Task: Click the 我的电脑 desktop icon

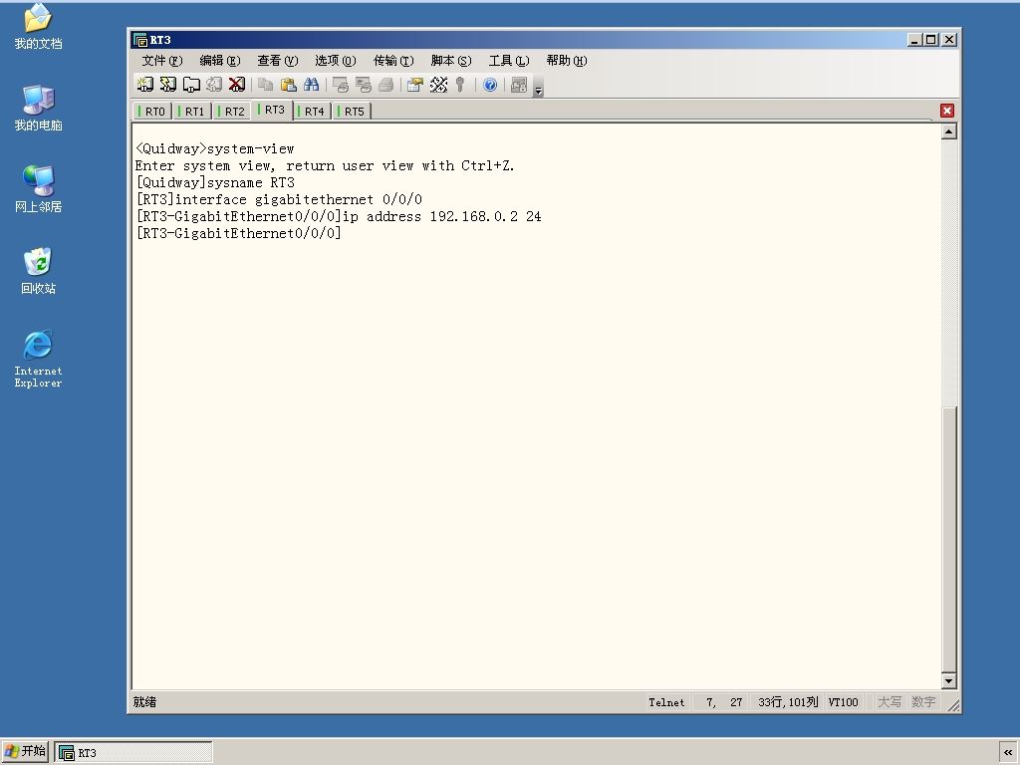Action: (x=39, y=108)
